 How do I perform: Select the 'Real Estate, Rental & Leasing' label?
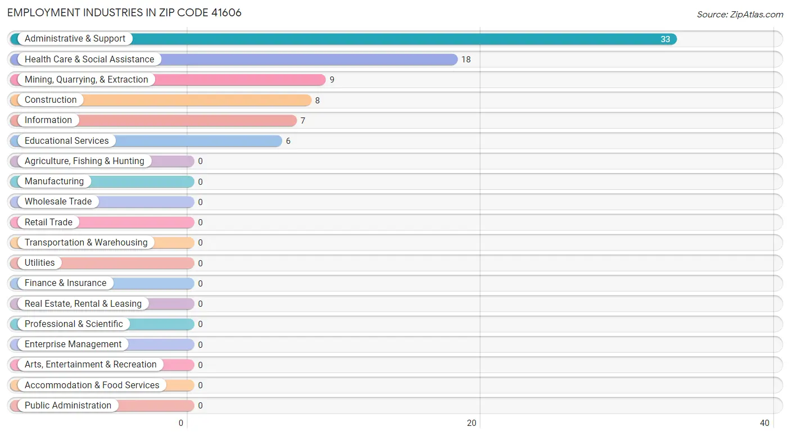83,303
